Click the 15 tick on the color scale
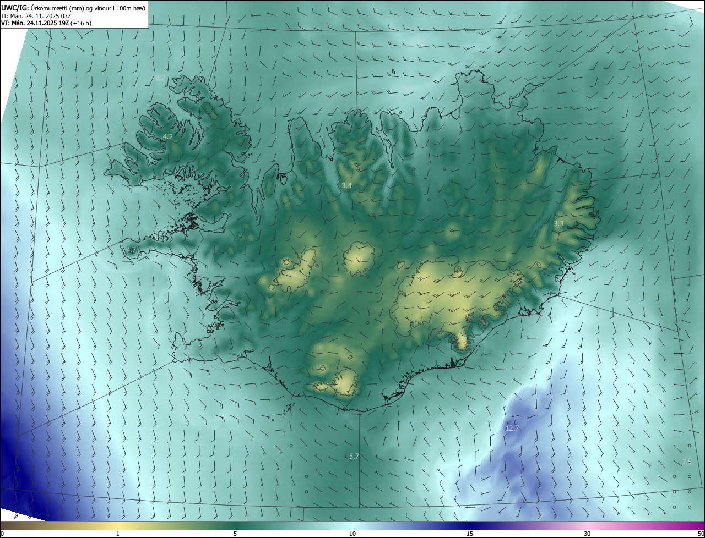 pyautogui.click(x=470, y=534)
